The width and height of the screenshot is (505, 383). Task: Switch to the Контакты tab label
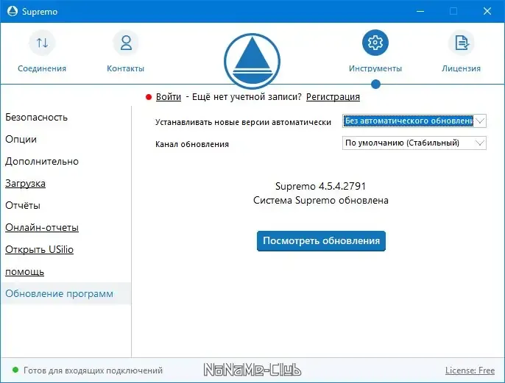point(126,68)
